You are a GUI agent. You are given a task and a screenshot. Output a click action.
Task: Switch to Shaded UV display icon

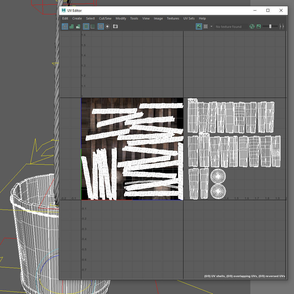71,26
